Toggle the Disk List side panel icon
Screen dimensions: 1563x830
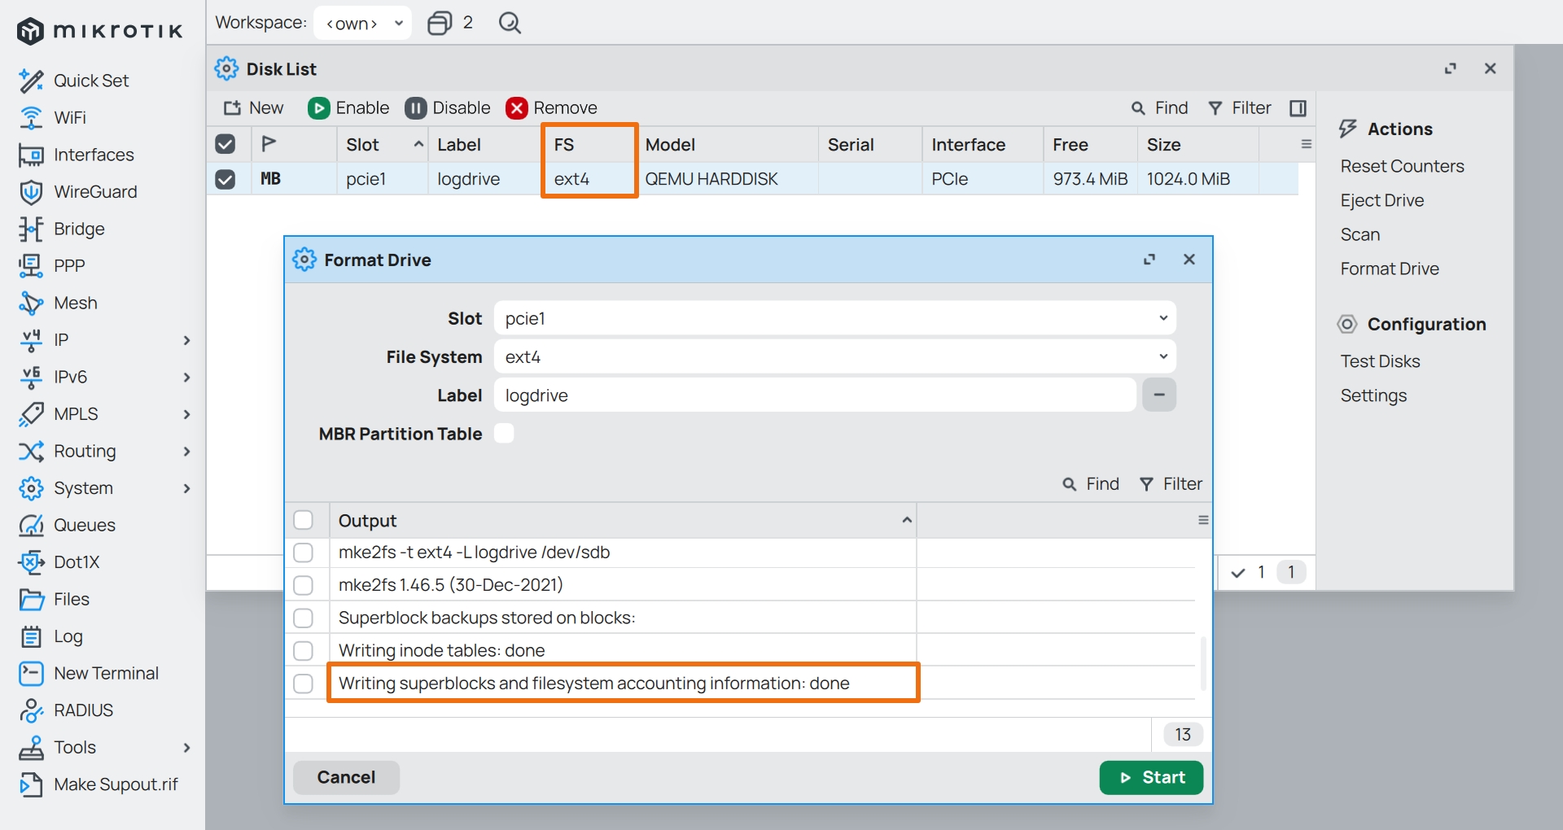(x=1298, y=108)
